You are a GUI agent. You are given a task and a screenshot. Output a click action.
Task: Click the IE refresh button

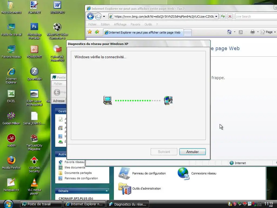pyautogui.click(x=223, y=17)
